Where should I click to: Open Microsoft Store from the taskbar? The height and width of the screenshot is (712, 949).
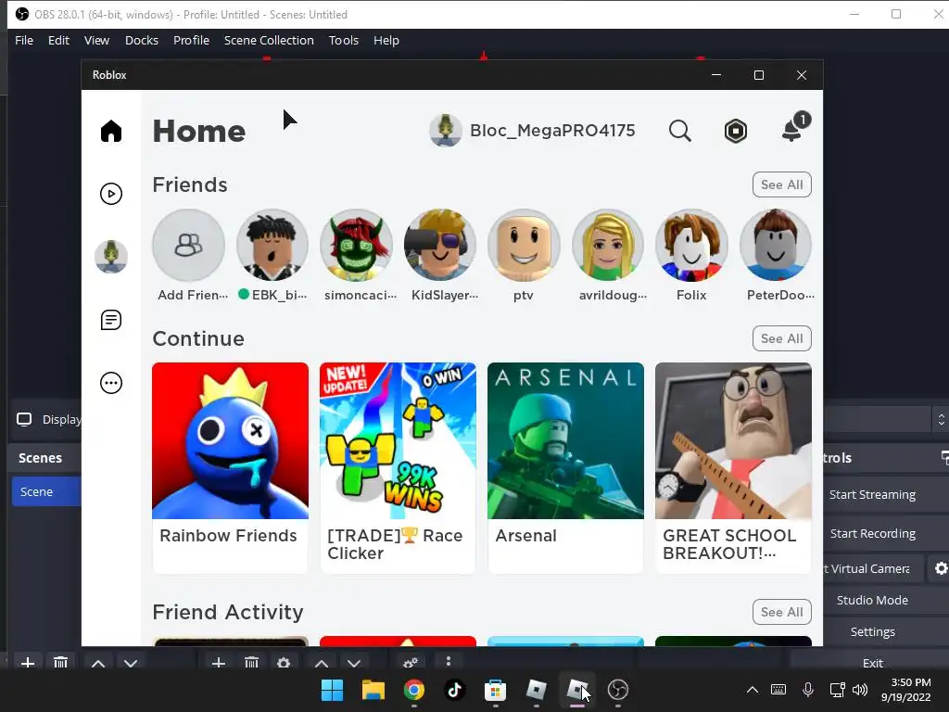(x=495, y=690)
